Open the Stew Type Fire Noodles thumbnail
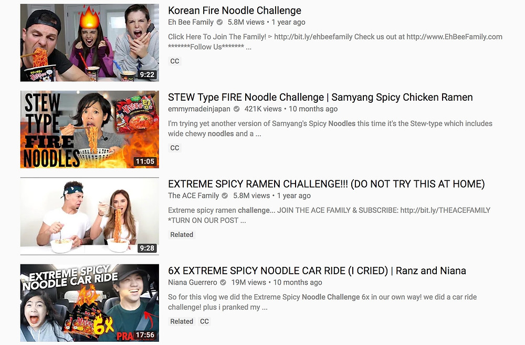Viewport: 525px width, 345px height. point(90,130)
